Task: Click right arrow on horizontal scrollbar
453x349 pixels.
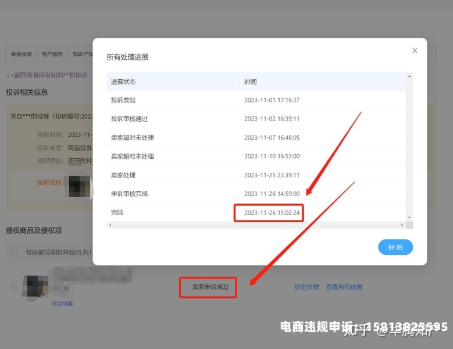Action: (x=402, y=225)
